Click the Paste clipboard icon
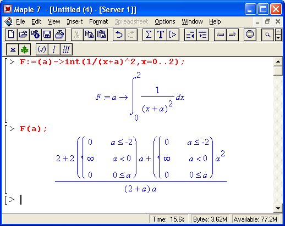 coord(101,35)
